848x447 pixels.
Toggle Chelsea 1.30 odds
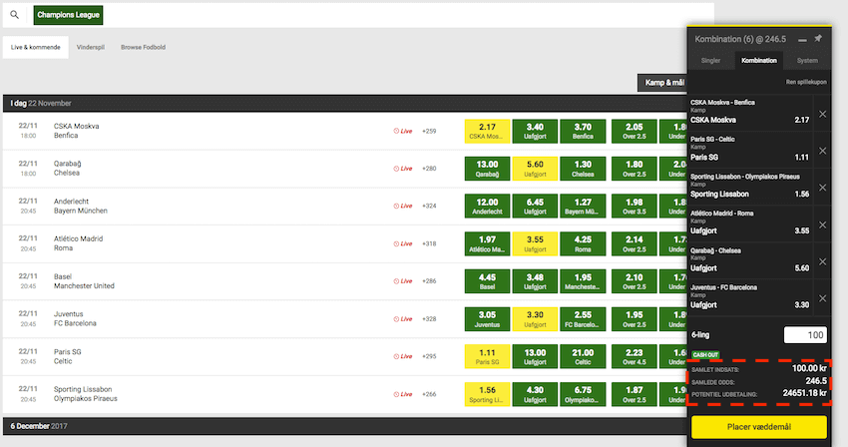(583, 169)
